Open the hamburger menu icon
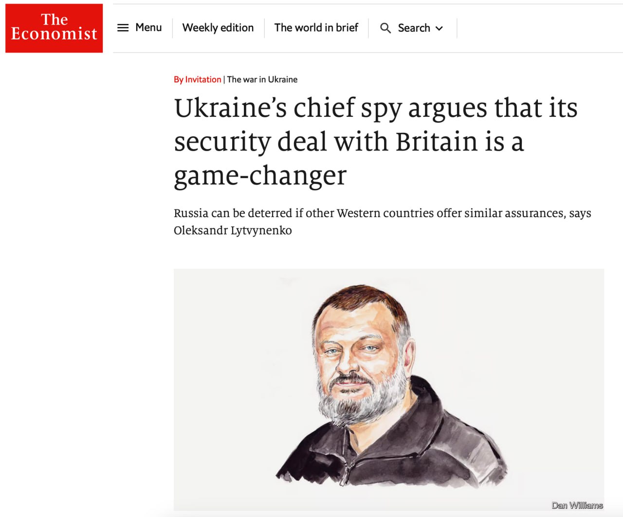This screenshot has width=623, height=517. 123,28
